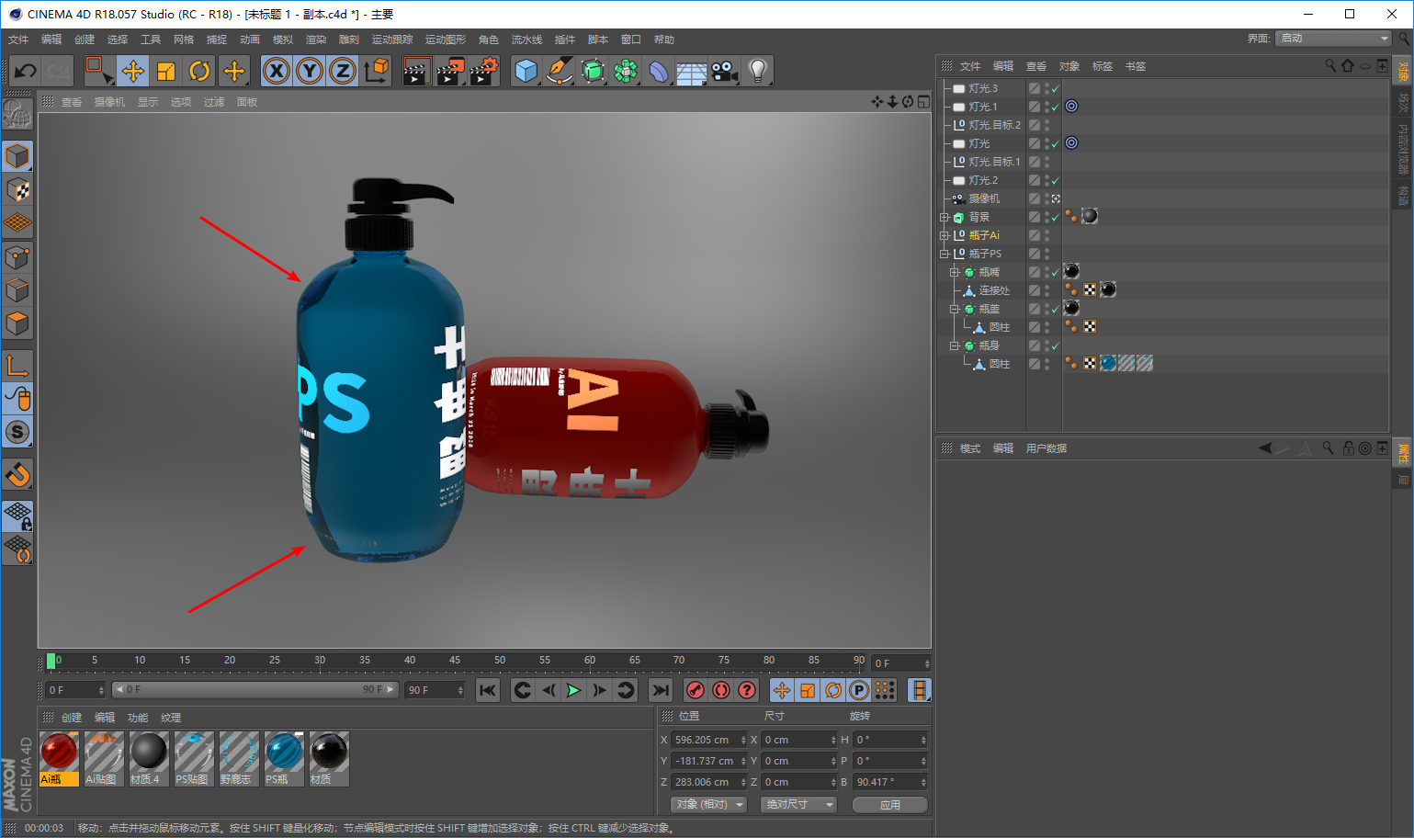Open the 运动图形 menu
Screen dimensions: 1414x838
tap(446, 40)
